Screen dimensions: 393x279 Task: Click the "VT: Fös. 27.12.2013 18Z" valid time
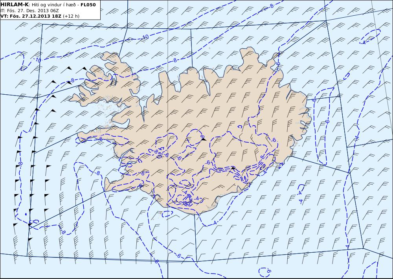tap(31, 16)
